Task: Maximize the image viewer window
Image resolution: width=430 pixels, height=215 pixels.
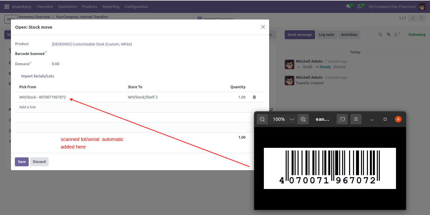Action: pyautogui.click(x=385, y=119)
